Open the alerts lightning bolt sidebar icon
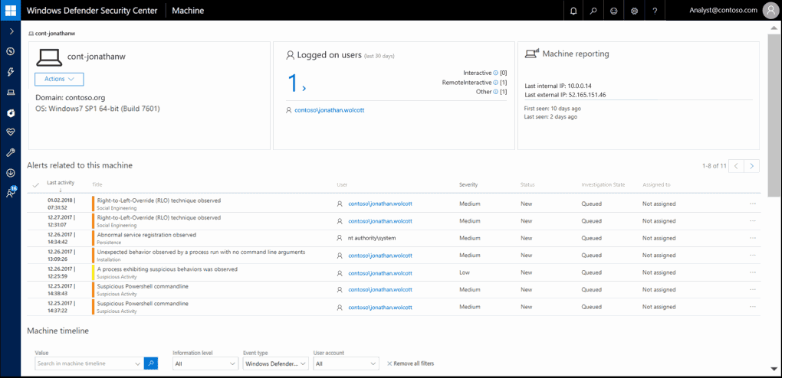The height and width of the screenshot is (378, 785). click(x=11, y=72)
